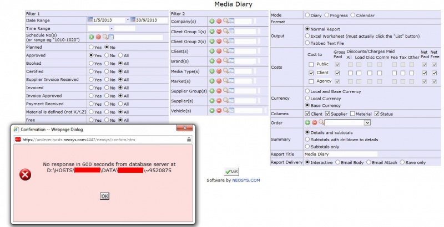Tick the Material column checkbox
Viewport: 444px width, 227px height.
(352, 114)
